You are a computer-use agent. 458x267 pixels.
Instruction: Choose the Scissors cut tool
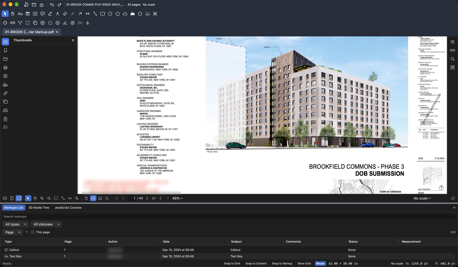click(80, 23)
